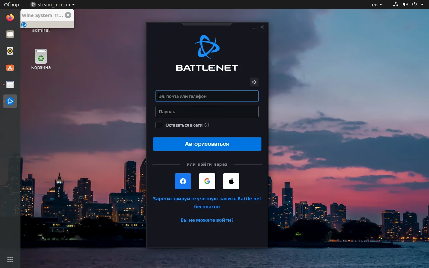Click the Battle.net dock icon
Image resolution: width=429 pixels, height=268 pixels.
click(x=10, y=101)
